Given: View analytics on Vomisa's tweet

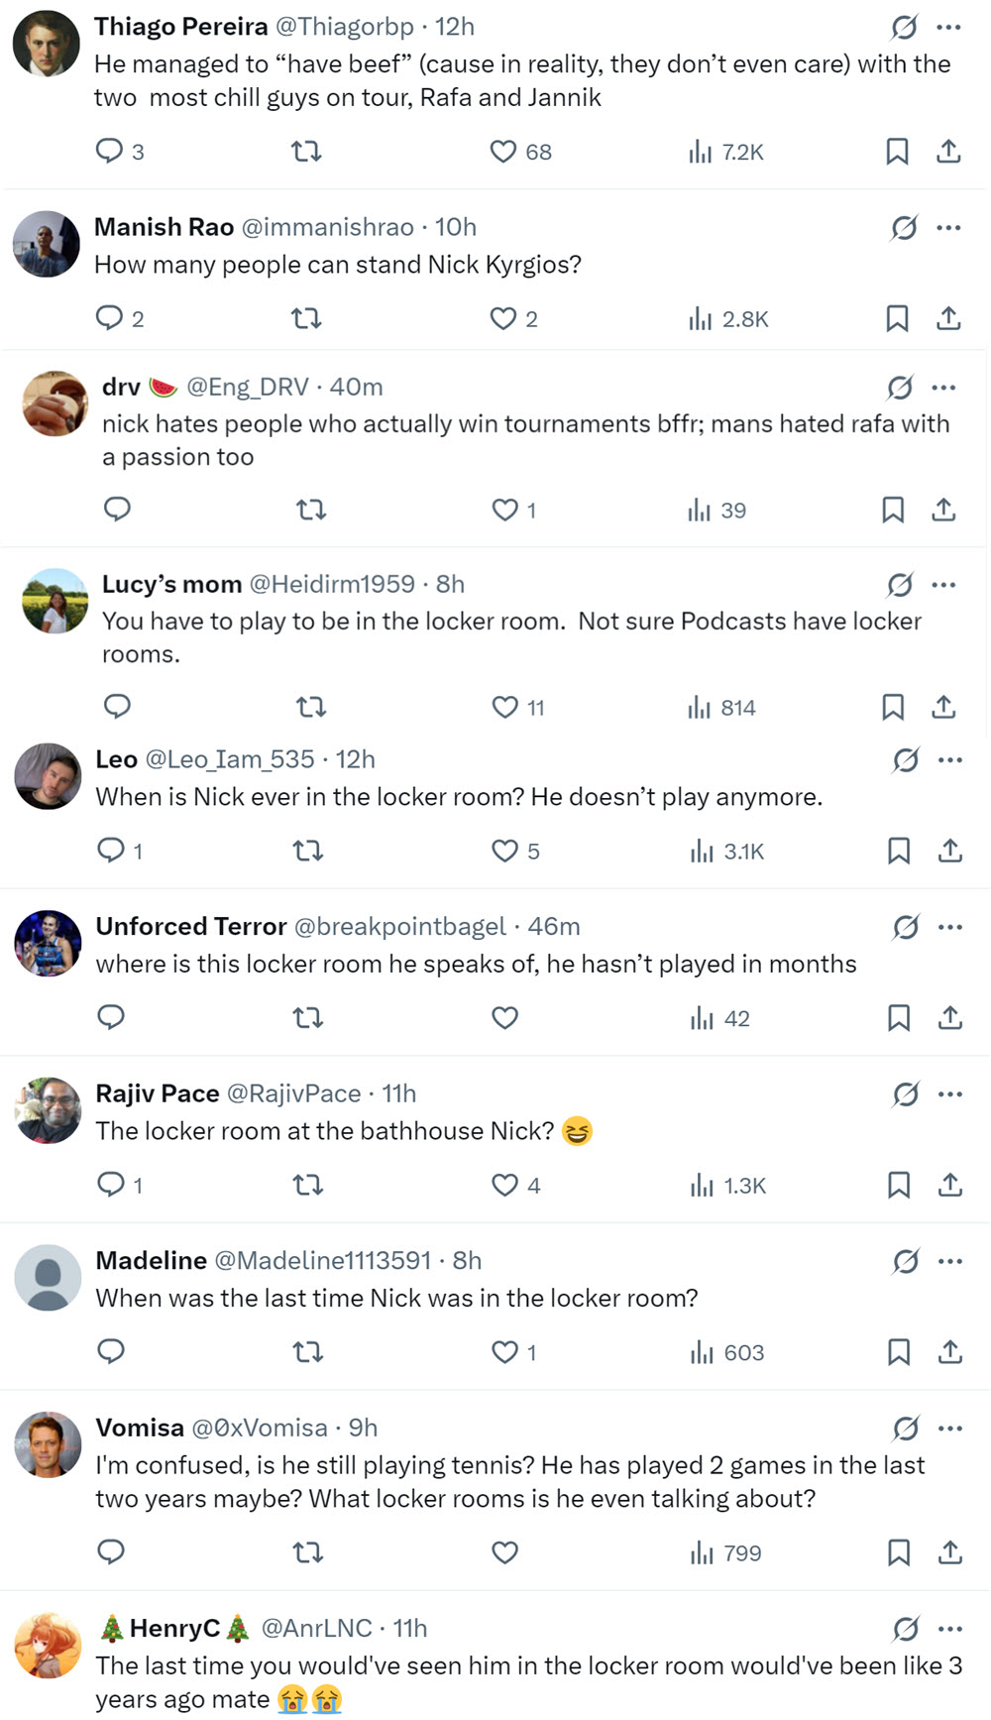Looking at the screenshot, I should click(706, 1553).
